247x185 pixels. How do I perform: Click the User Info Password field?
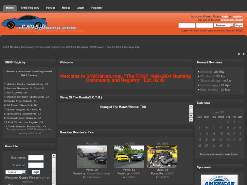36,165
